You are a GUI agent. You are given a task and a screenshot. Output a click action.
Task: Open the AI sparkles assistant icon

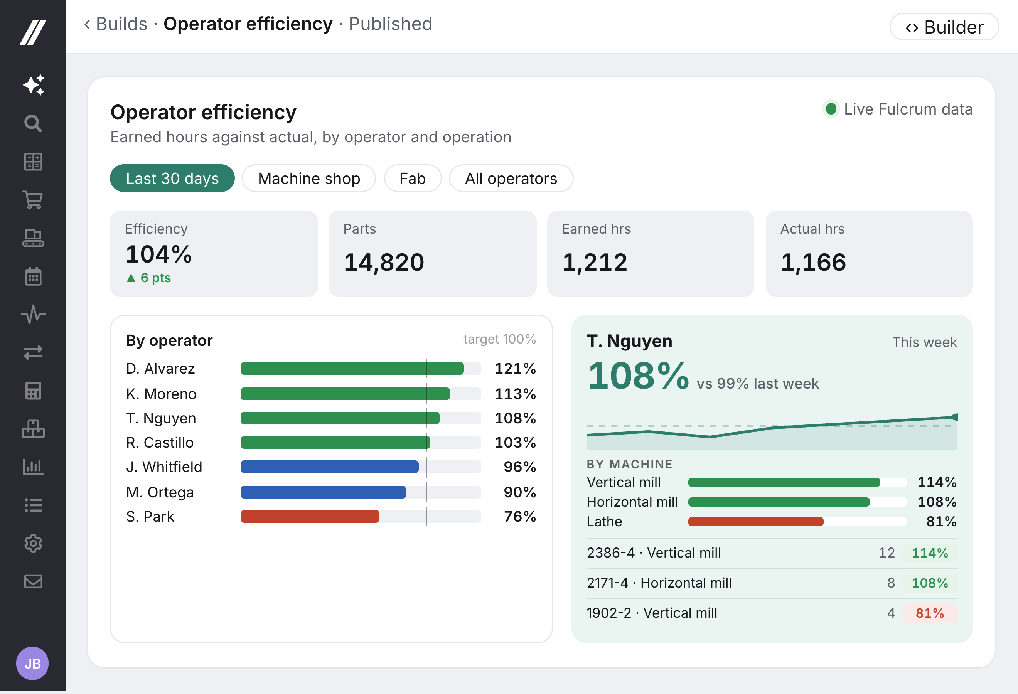point(33,85)
